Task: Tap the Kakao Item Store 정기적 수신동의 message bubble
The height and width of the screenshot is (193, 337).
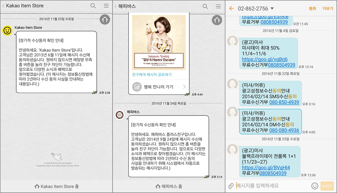Action: click(56, 62)
